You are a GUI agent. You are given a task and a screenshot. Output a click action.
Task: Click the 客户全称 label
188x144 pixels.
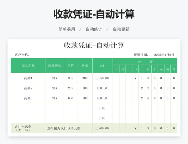[22, 55]
